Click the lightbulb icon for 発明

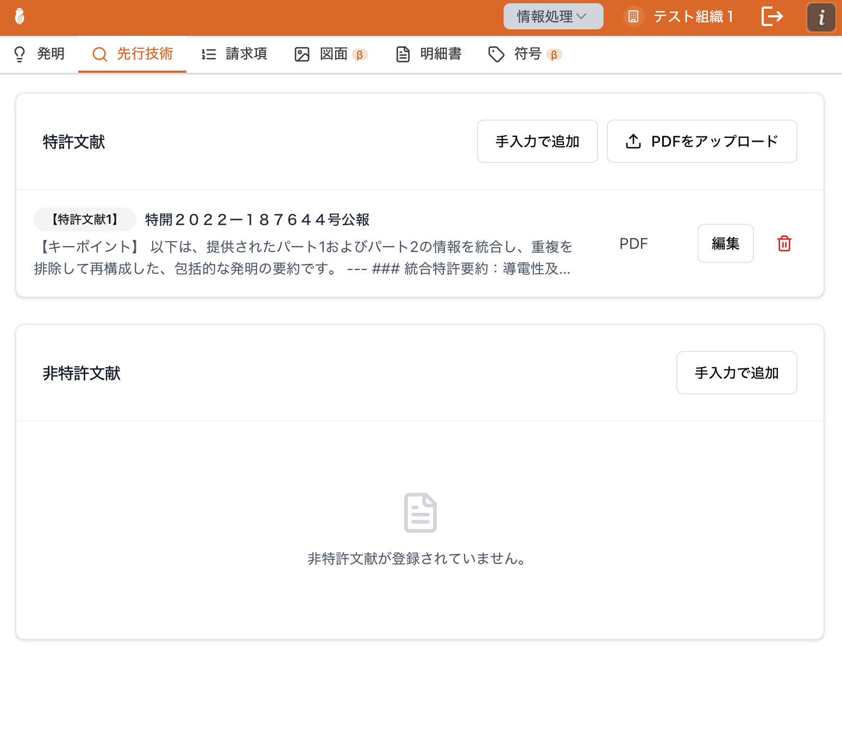[x=20, y=54]
